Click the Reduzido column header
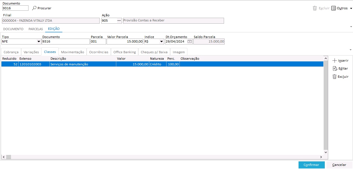The image size is (353, 169). [10, 59]
